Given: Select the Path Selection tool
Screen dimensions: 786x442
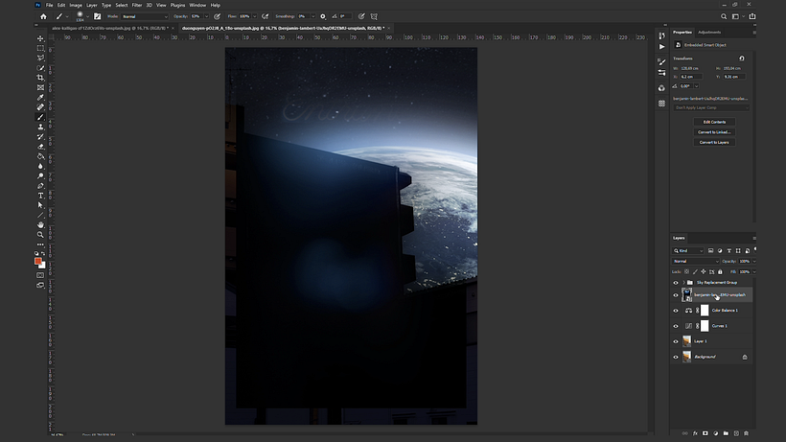Looking at the screenshot, I should 40,205.
